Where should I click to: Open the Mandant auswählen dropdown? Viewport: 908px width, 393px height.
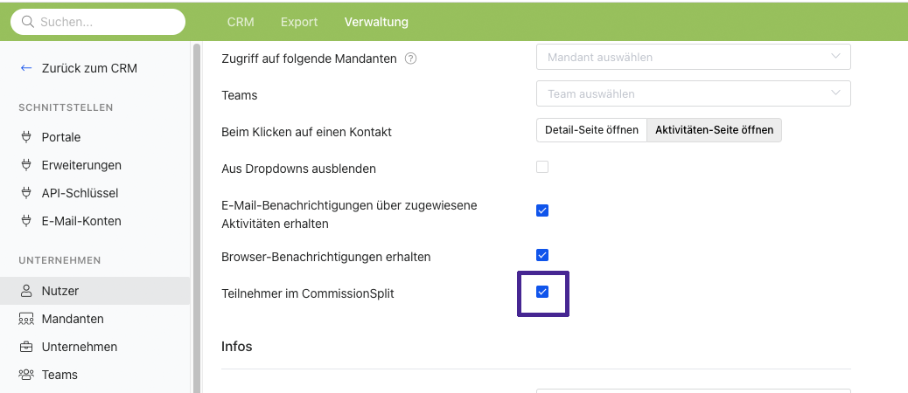click(693, 58)
